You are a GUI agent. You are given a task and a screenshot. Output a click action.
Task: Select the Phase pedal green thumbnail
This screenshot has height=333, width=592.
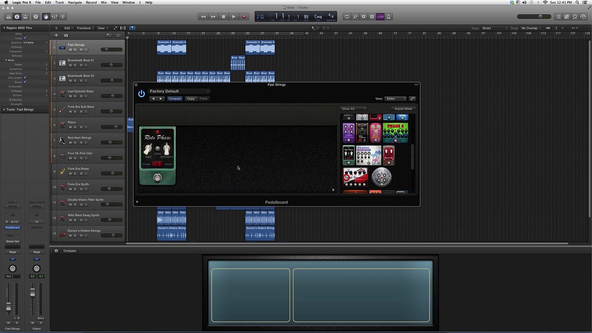point(395,133)
